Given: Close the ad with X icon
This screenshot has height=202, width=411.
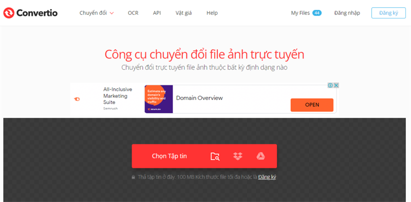Looking at the screenshot, I should click(x=337, y=85).
